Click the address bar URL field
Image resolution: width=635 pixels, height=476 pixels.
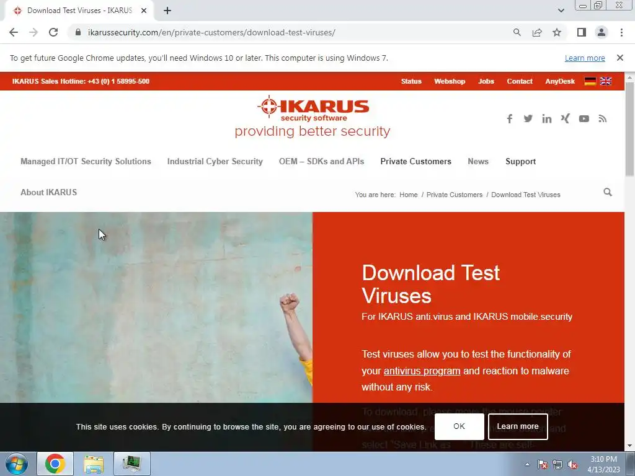point(291,32)
